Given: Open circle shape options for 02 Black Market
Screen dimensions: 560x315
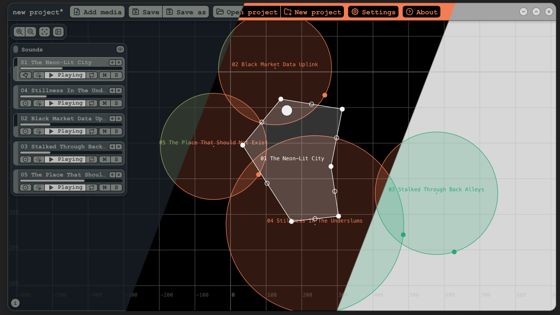Looking at the screenshot, I should pyautogui.click(x=26, y=131).
